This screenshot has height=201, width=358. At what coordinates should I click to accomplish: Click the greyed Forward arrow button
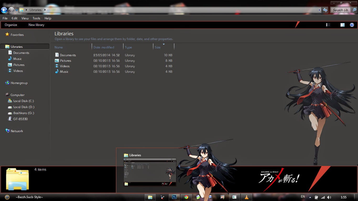tap(11, 10)
